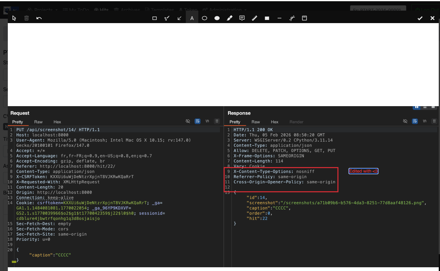440x271 pixels.
Task: Click 'X-Frame-Options: SAMEORIGIN' response header
Action: point(269,156)
